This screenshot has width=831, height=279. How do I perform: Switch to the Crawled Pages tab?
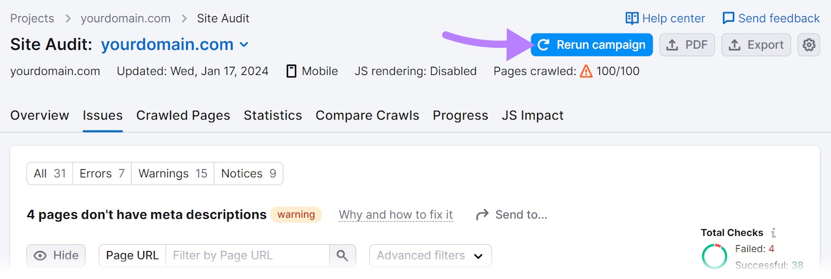point(183,115)
